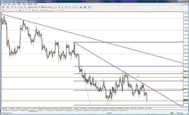189x115 pixels.
Task: Open the Profiles icon in toolbar
Action: click(7, 7)
